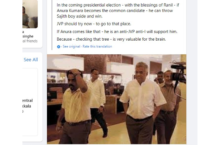View the "mutual friends" count text
217x145 pixels.
(x=30, y=41)
